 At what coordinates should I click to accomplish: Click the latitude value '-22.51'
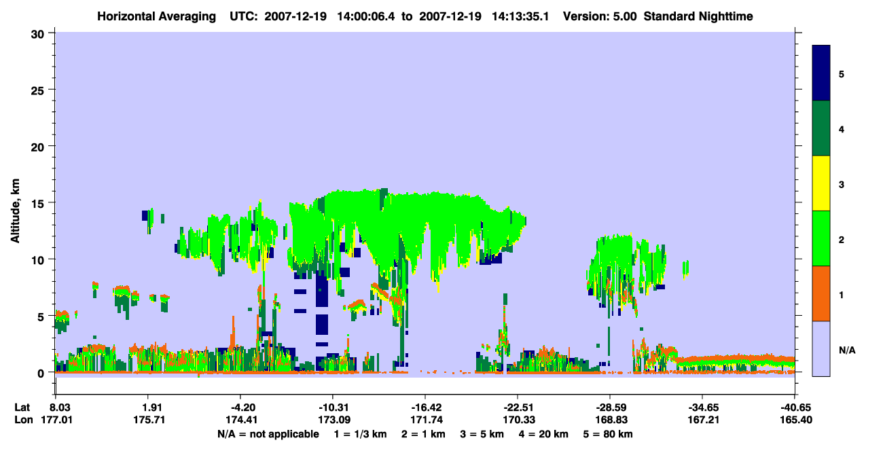click(x=518, y=407)
